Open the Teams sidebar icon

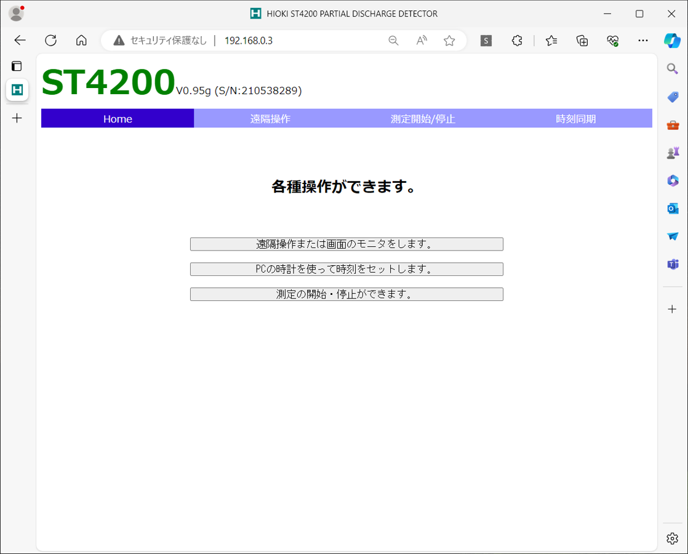coord(673,264)
